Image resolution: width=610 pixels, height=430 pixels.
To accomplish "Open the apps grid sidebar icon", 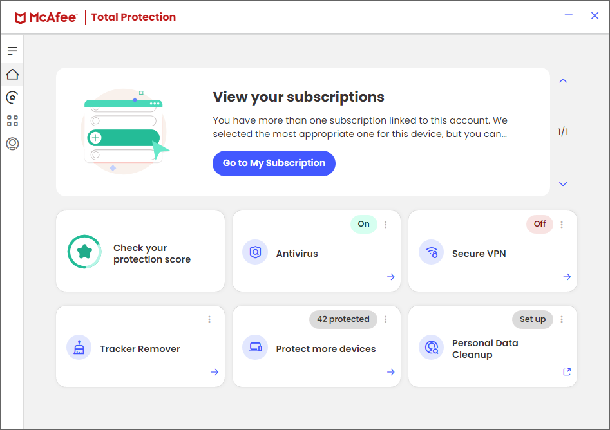I will (12, 120).
